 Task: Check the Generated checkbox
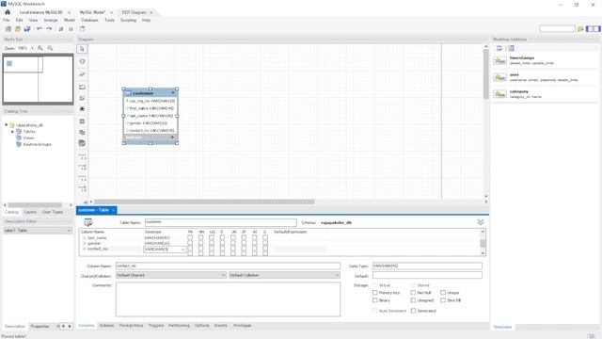(x=413, y=311)
